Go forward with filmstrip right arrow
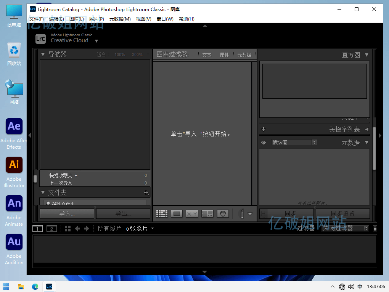 point(87,229)
